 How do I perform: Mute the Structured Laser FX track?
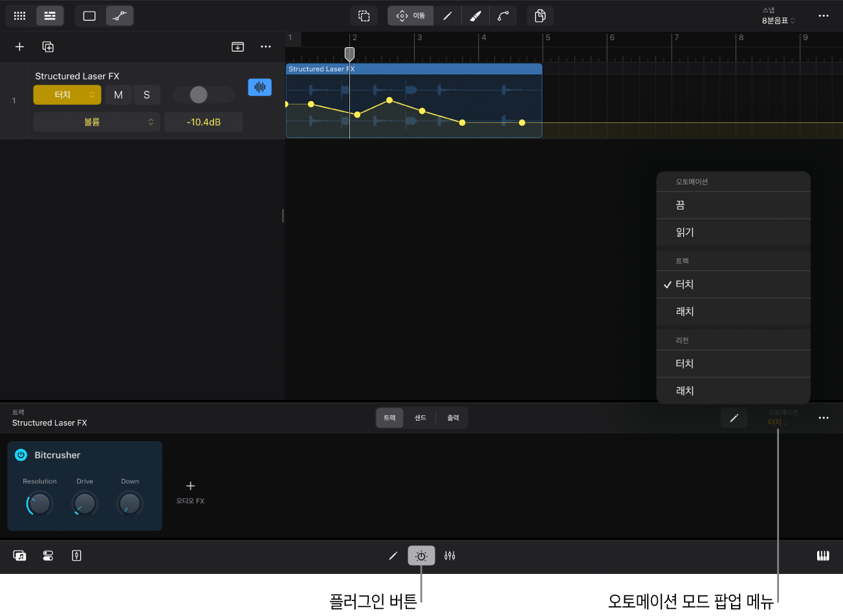(x=118, y=95)
